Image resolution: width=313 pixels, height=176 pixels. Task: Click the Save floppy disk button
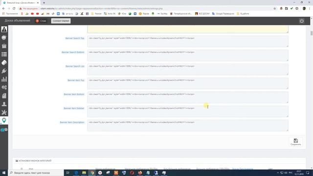295,142
